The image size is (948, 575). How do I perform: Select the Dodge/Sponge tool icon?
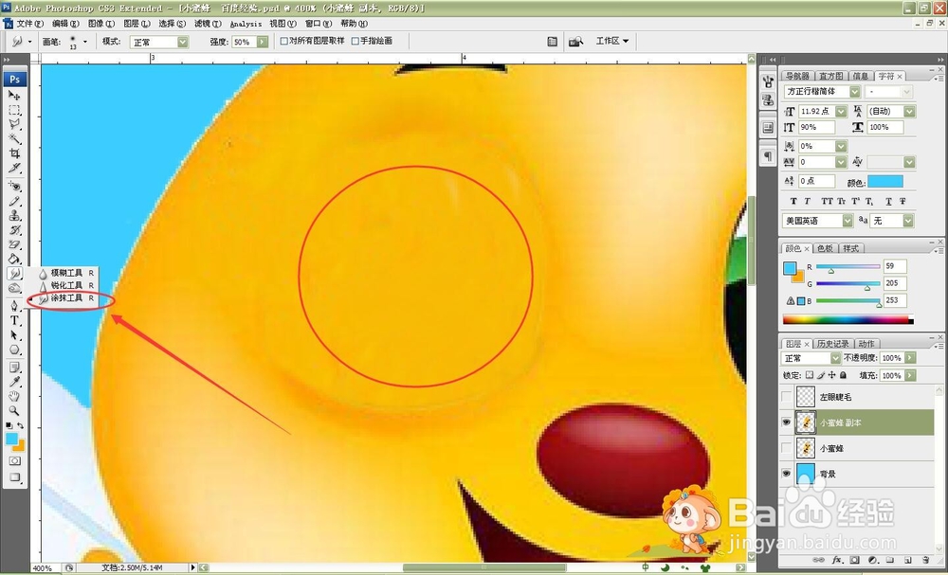click(14, 288)
